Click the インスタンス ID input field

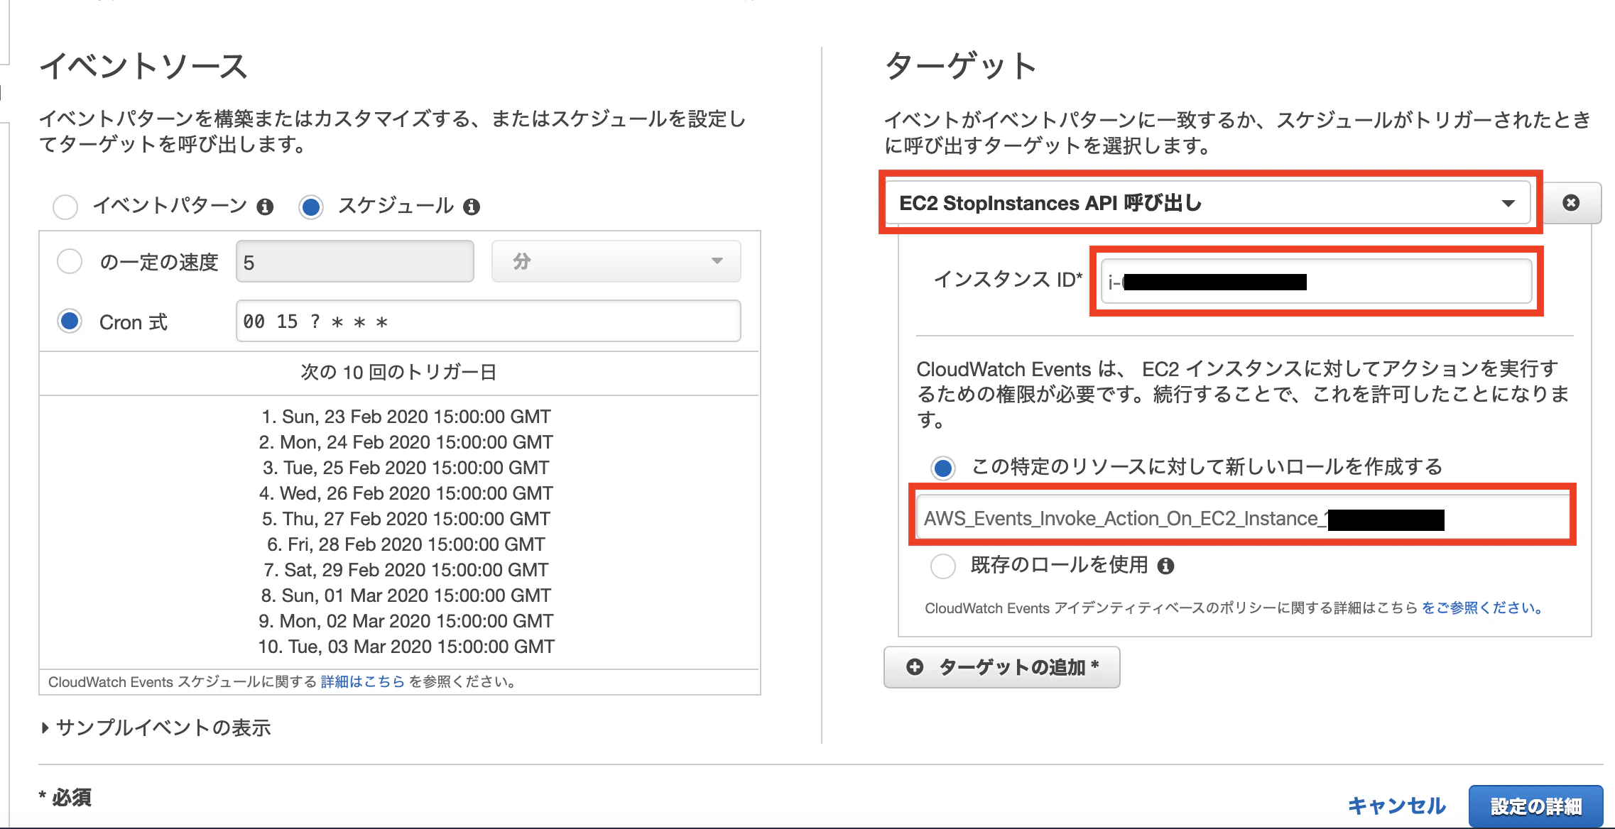coord(1316,281)
